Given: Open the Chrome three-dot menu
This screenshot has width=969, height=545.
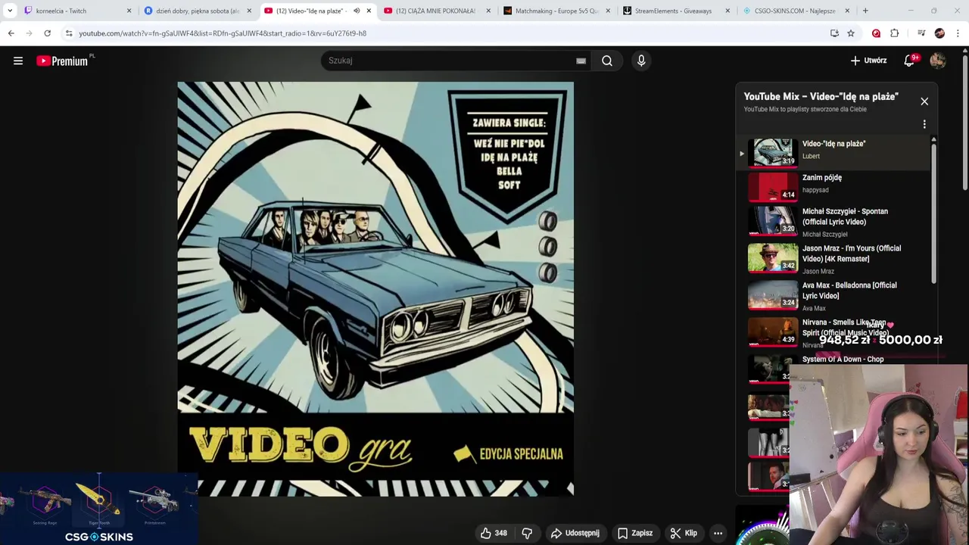Looking at the screenshot, I should coord(958,33).
